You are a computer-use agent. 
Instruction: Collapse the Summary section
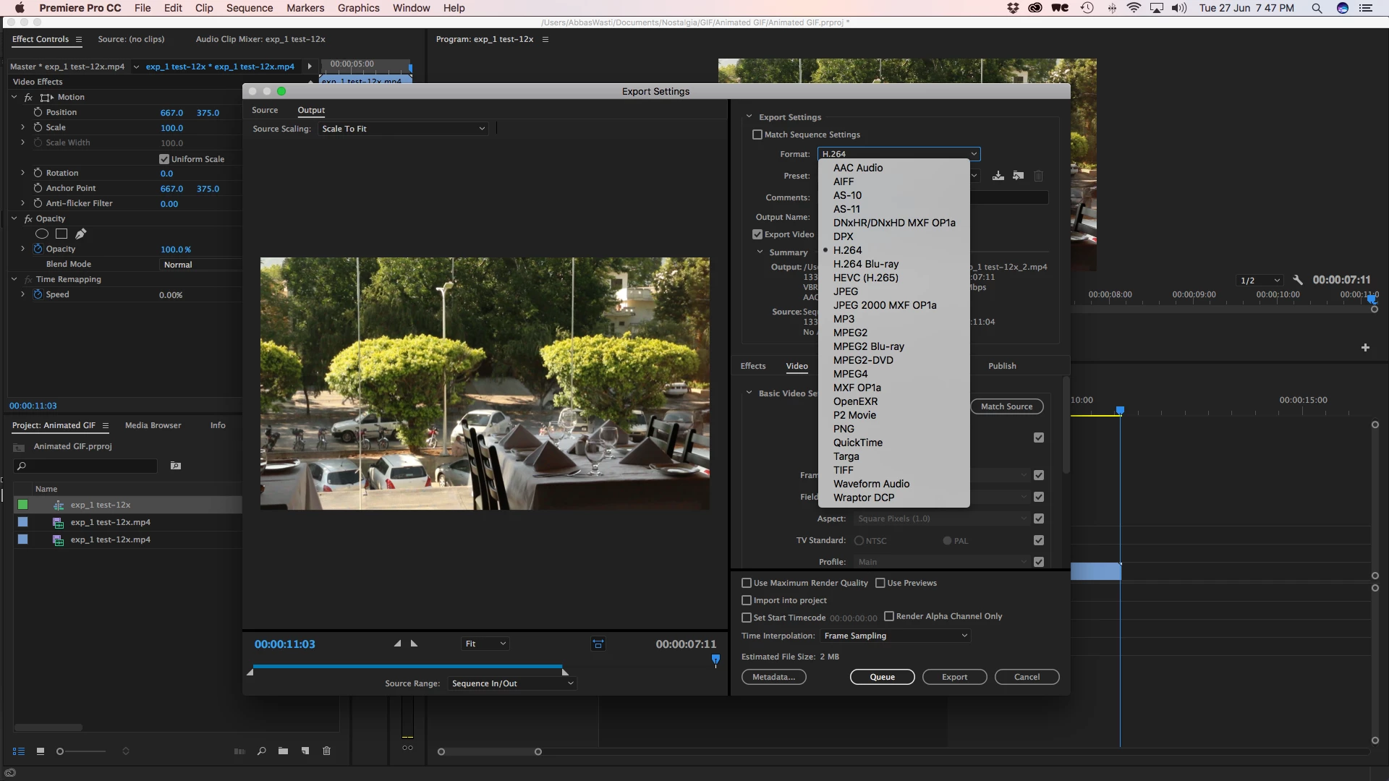(760, 252)
